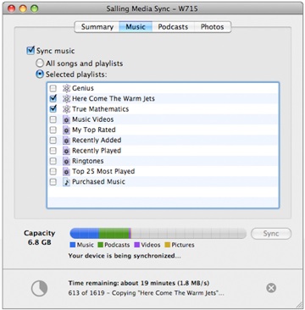Click the grey free-space part of capacity bar
Screen dimensions: 305x310
point(189,234)
